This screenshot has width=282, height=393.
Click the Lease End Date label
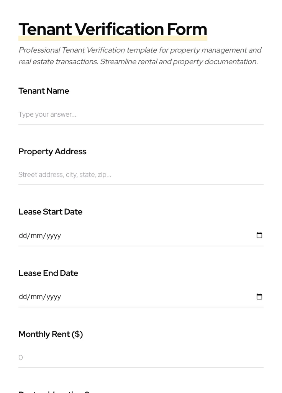48,273
